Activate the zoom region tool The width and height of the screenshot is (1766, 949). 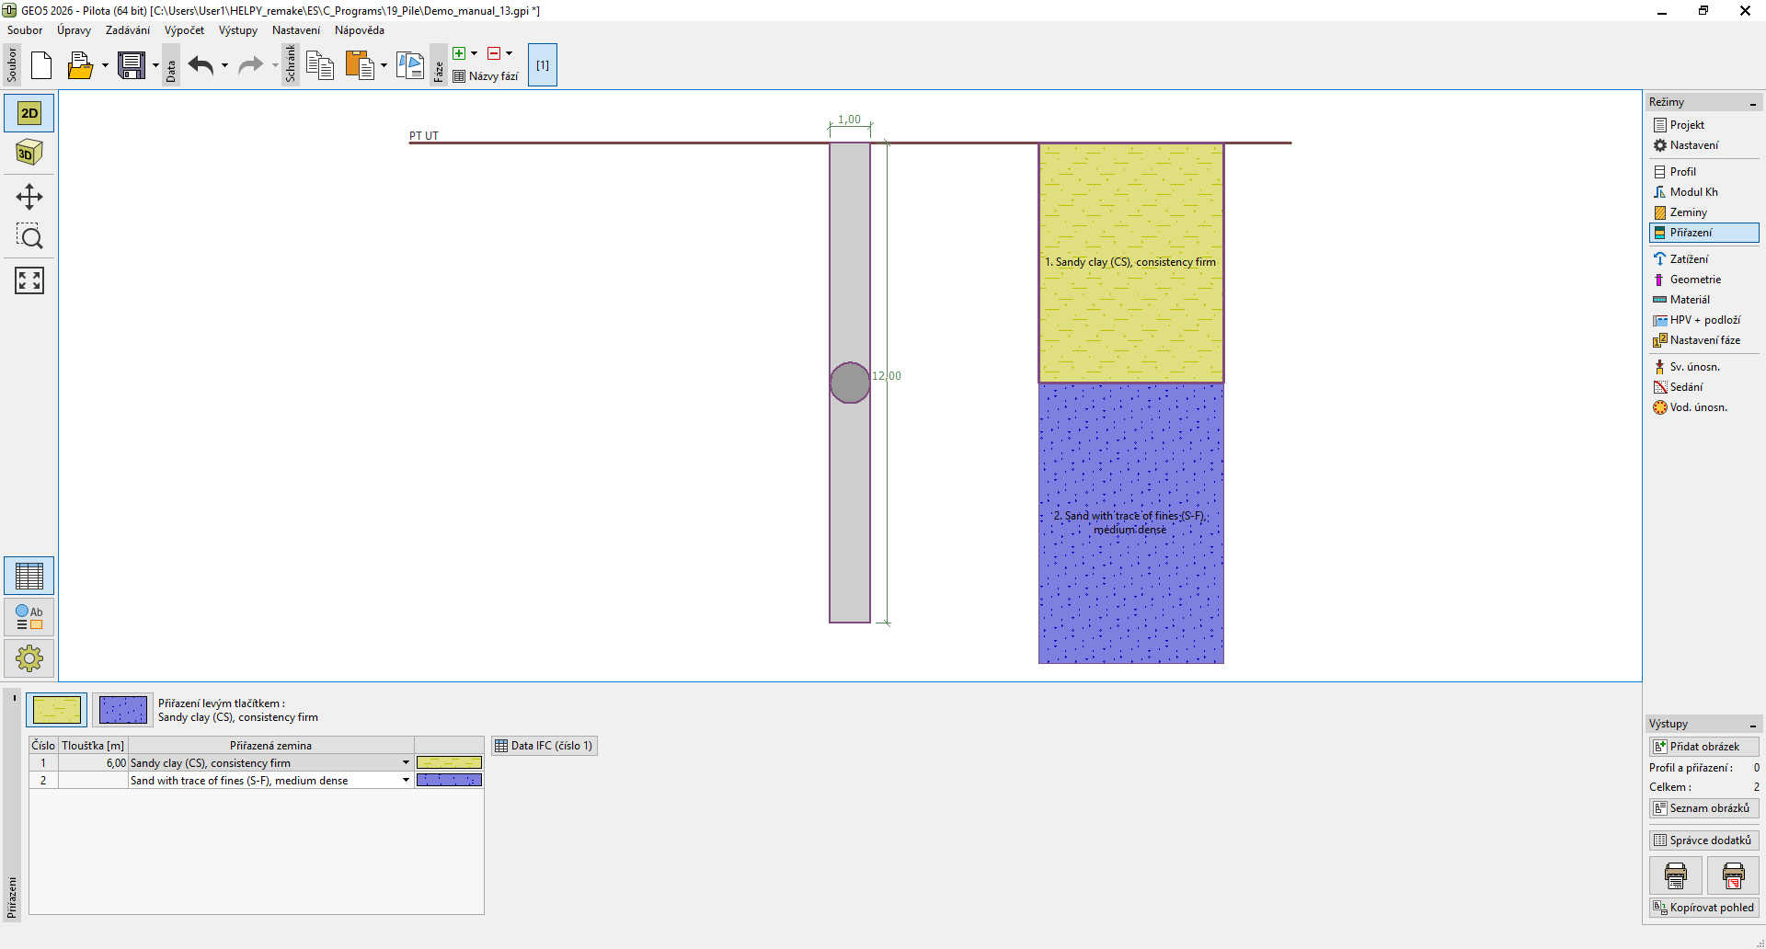(29, 237)
